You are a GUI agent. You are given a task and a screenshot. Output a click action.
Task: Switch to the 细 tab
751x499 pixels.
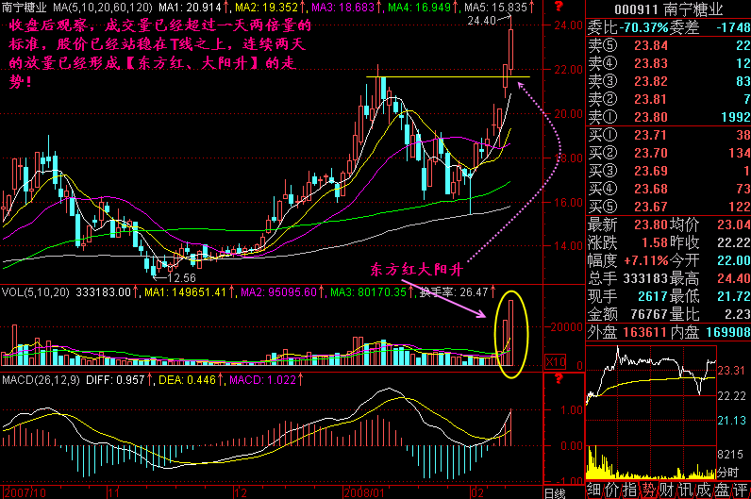click(594, 491)
